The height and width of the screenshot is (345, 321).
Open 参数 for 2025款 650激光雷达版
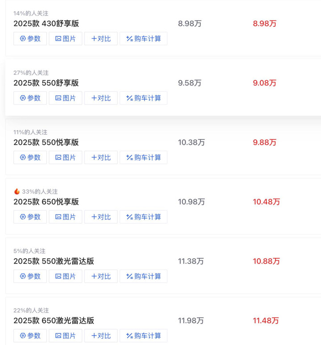(30, 336)
